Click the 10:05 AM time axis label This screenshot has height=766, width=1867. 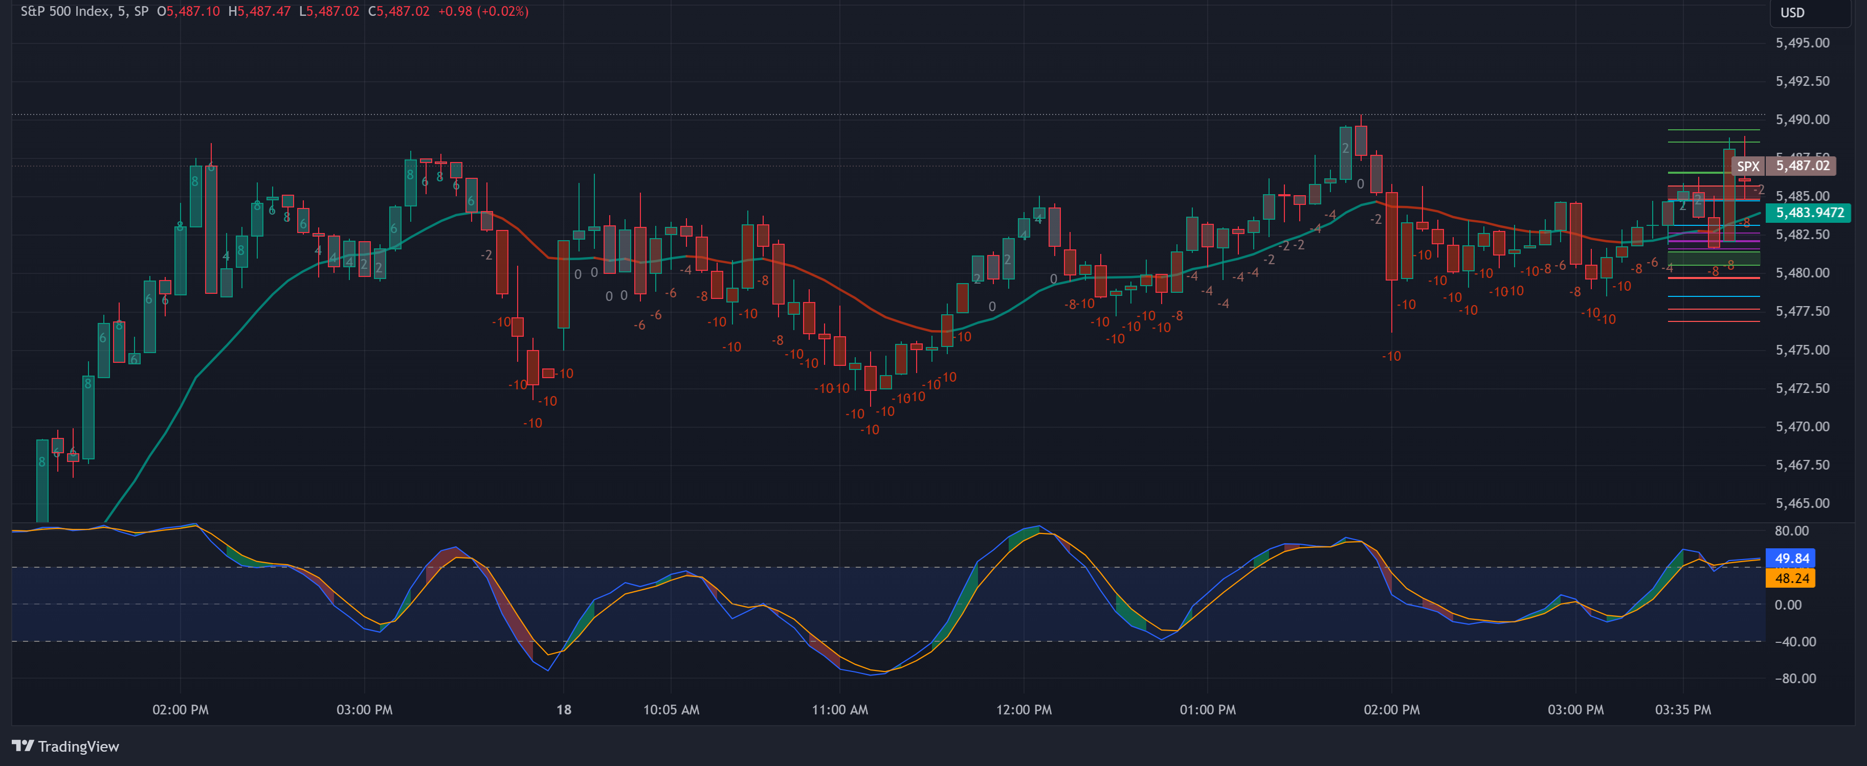(671, 709)
